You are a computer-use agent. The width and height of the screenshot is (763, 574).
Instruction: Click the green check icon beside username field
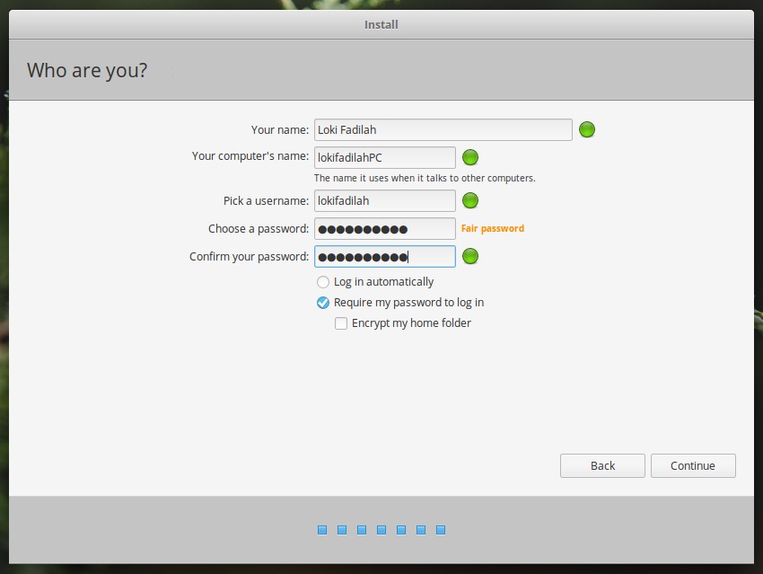470,200
